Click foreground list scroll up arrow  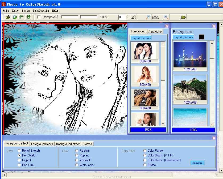click(x=163, y=44)
